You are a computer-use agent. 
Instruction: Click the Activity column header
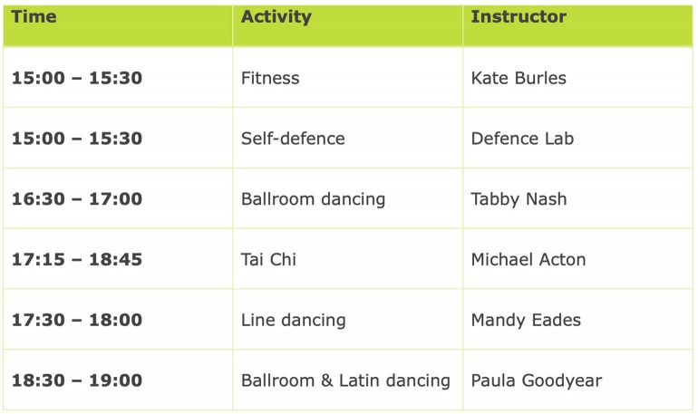(x=276, y=17)
